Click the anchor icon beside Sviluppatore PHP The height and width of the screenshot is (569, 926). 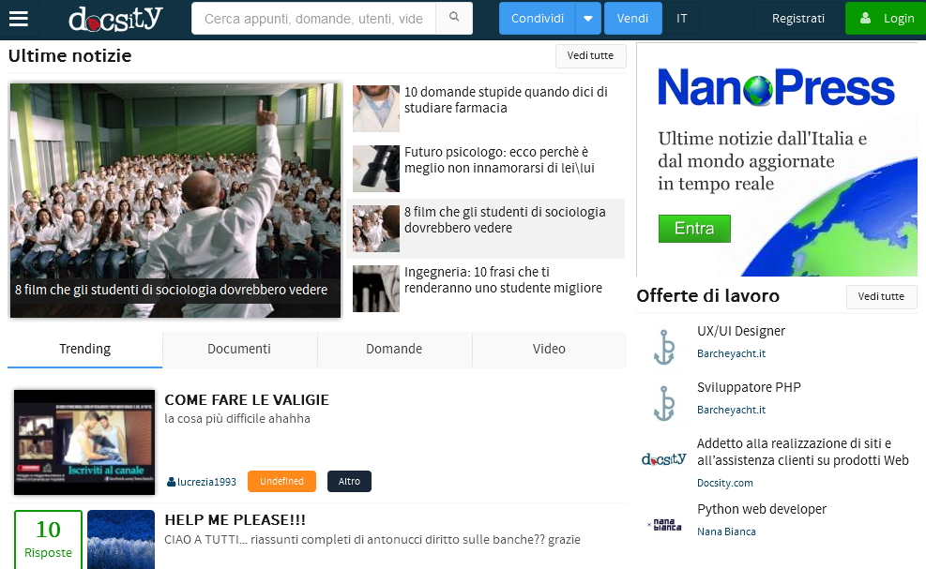(664, 403)
